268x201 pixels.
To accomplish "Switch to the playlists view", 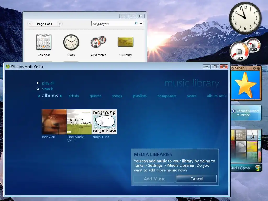I will [140, 96].
